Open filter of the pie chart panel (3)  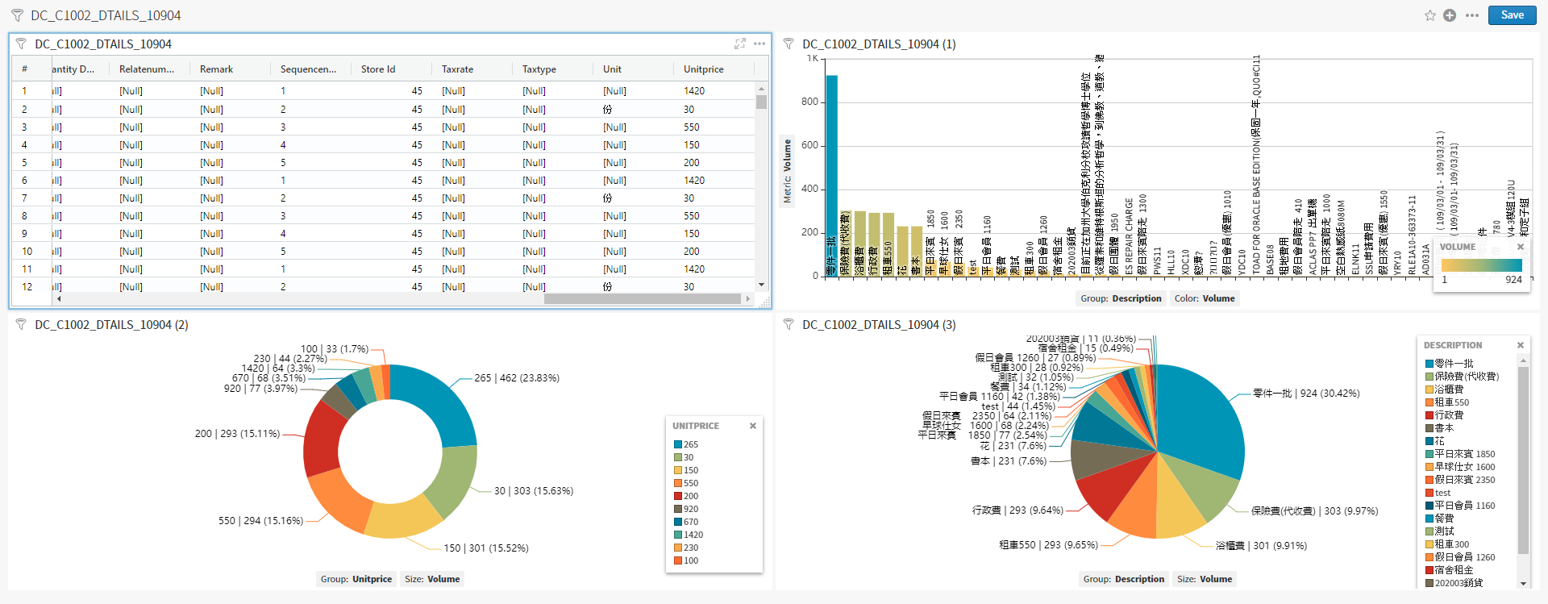789,325
